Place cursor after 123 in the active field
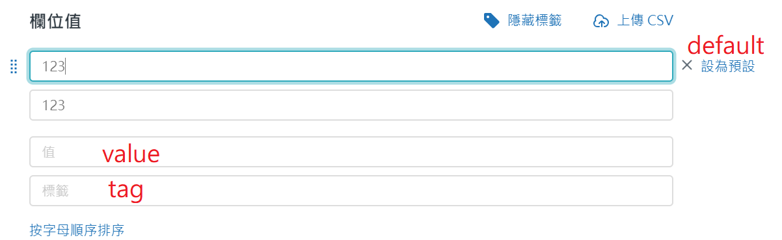The image size is (782, 240). (66, 66)
